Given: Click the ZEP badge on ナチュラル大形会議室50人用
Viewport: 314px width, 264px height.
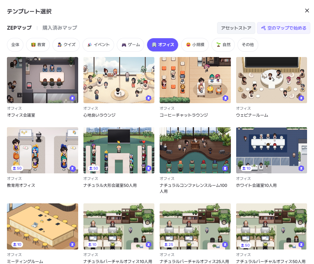Looking at the screenshot, I should point(148,168).
